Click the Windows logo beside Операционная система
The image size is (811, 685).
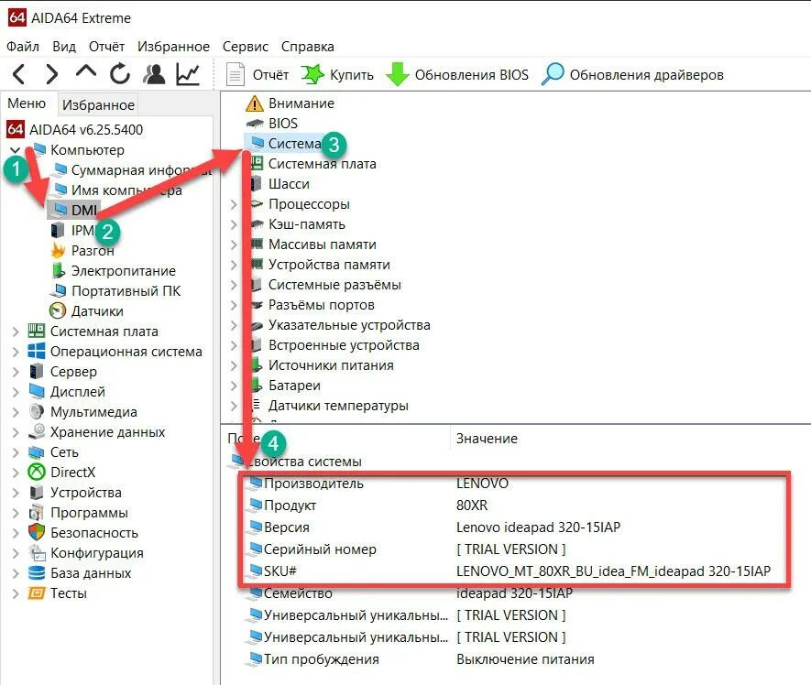pyautogui.click(x=37, y=351)
